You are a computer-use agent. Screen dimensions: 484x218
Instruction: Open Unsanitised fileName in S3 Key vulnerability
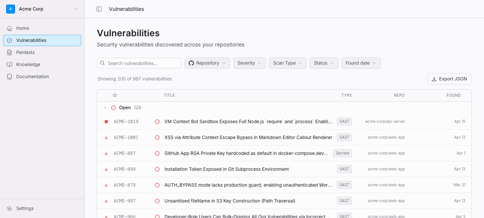pos(230,201)
